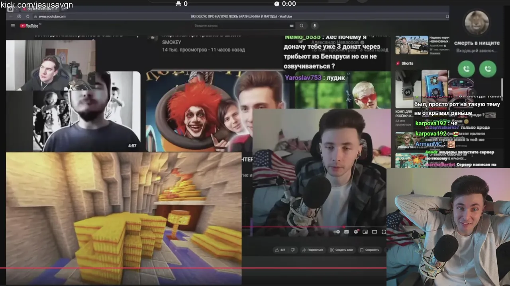Bookmark the page via address bar icon
The height and width of the screenshot is (286, 510).
(447, 16)
